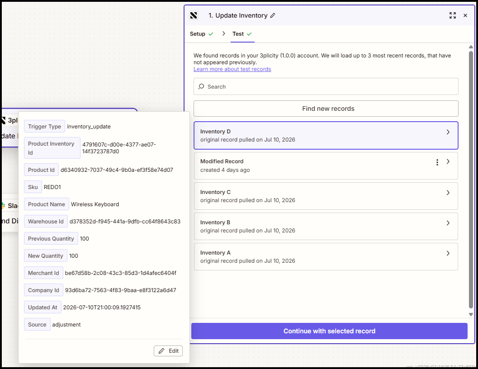The height and width of the screenshot is (369, 478).
Task: Click the Product Id label
Action: pos(41,170)
